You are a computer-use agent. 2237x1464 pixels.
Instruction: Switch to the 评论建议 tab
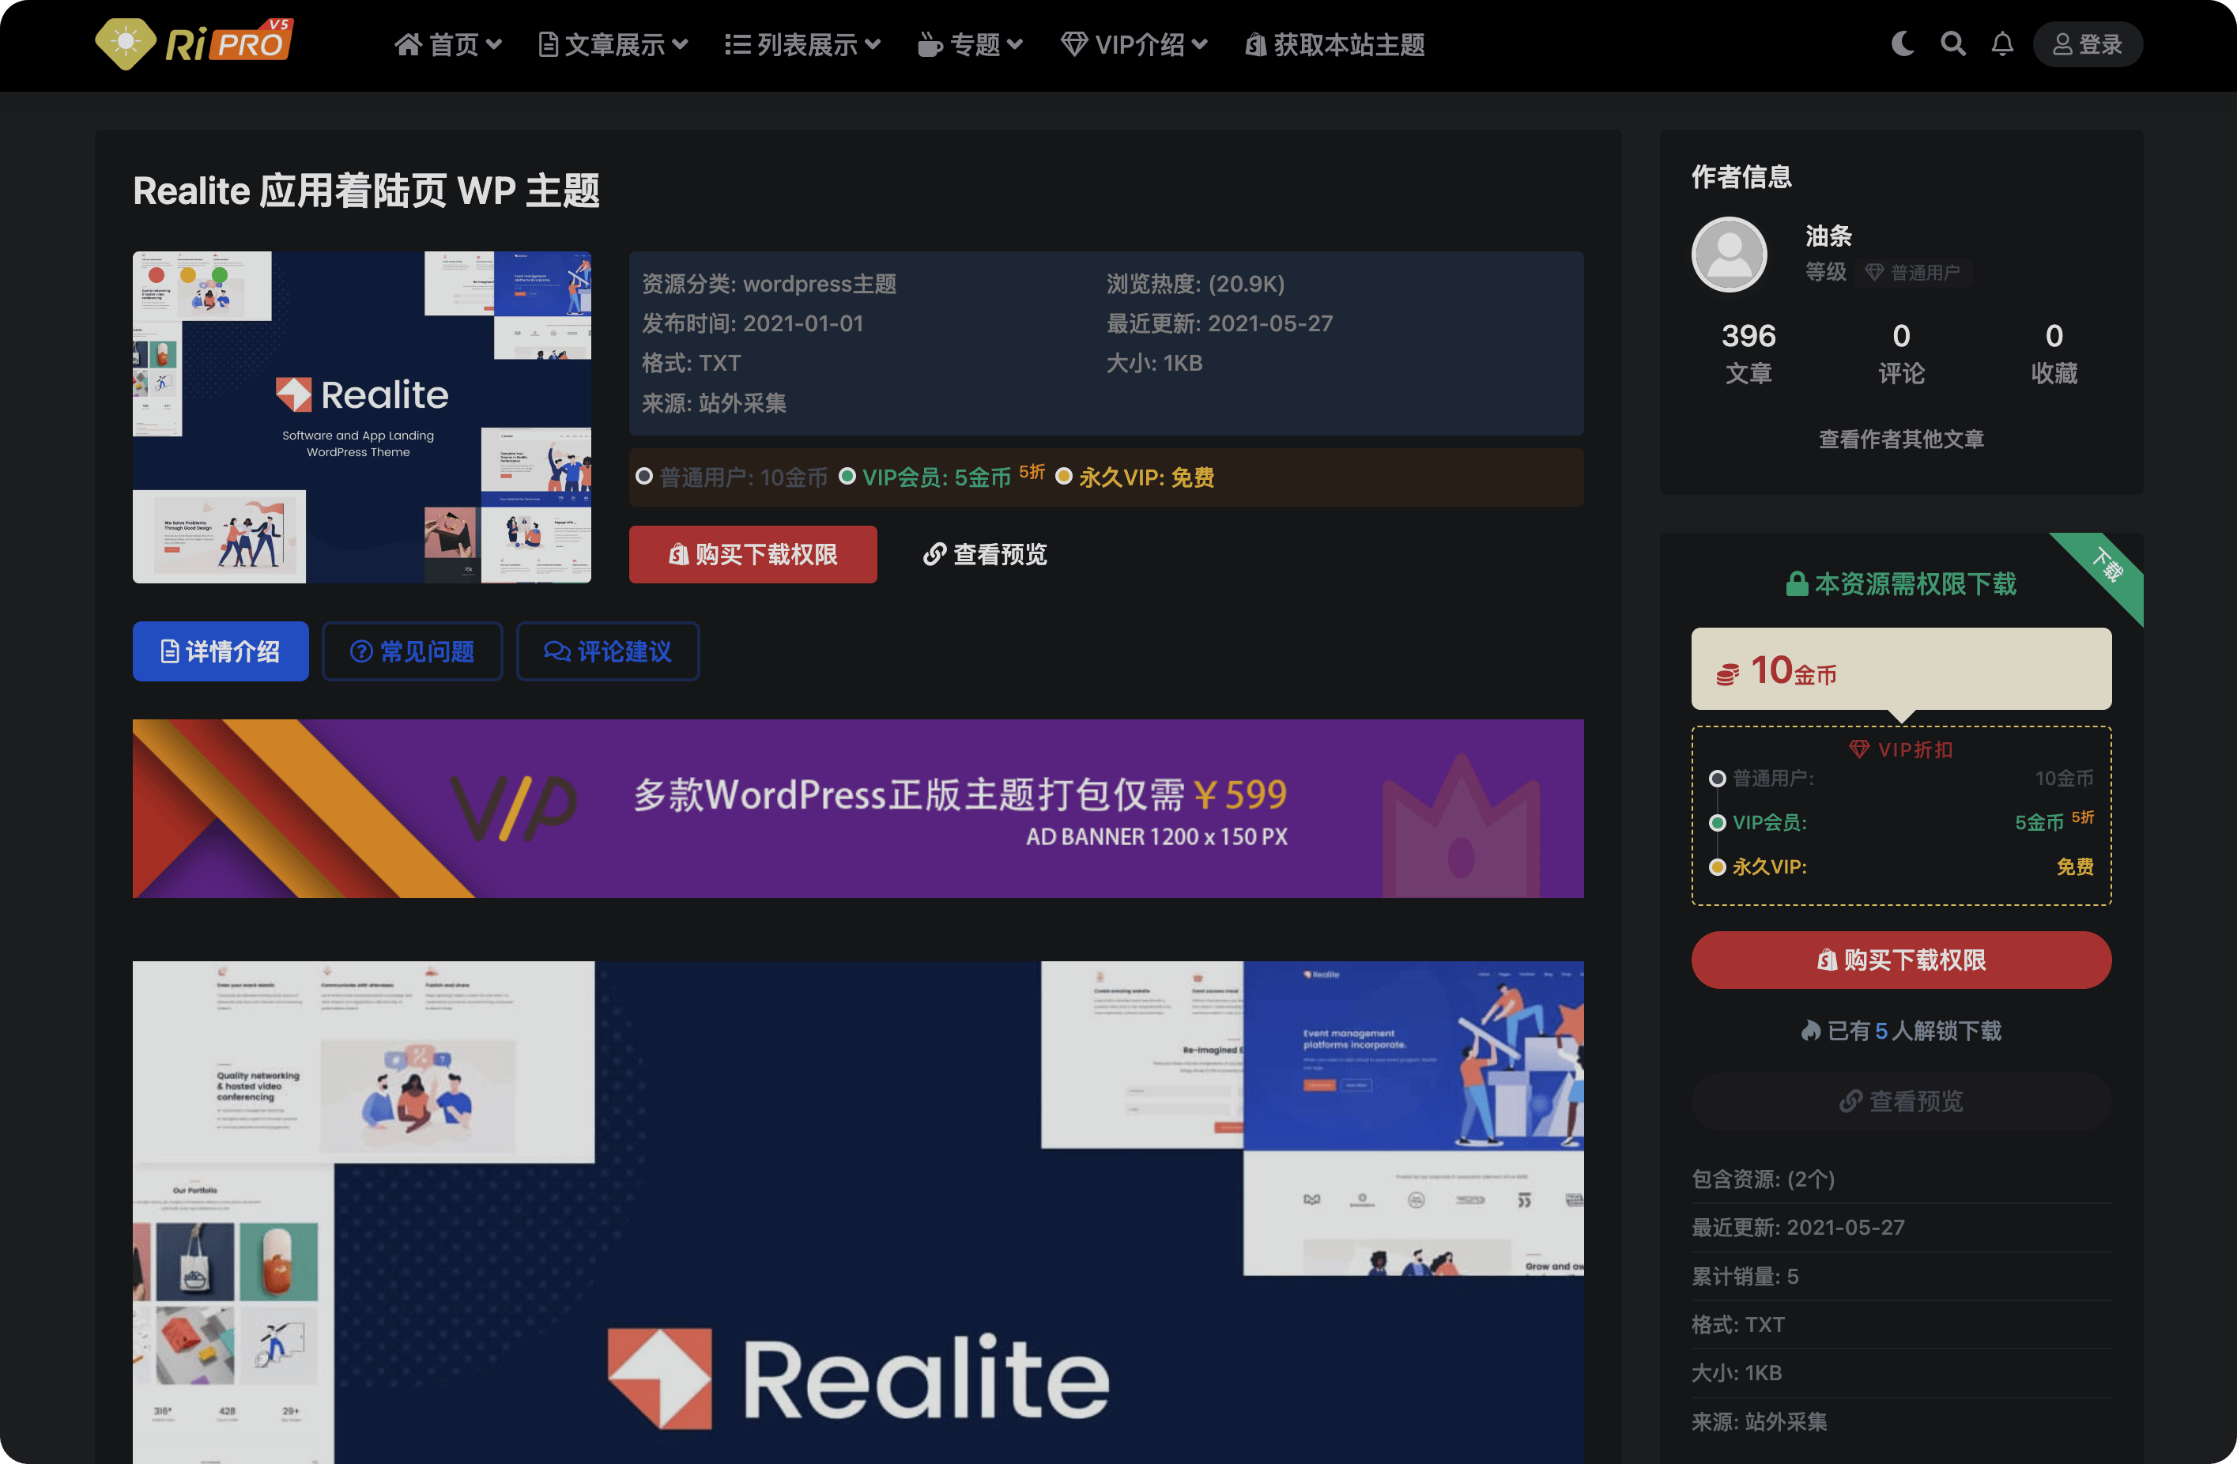(x=608, y=651)
